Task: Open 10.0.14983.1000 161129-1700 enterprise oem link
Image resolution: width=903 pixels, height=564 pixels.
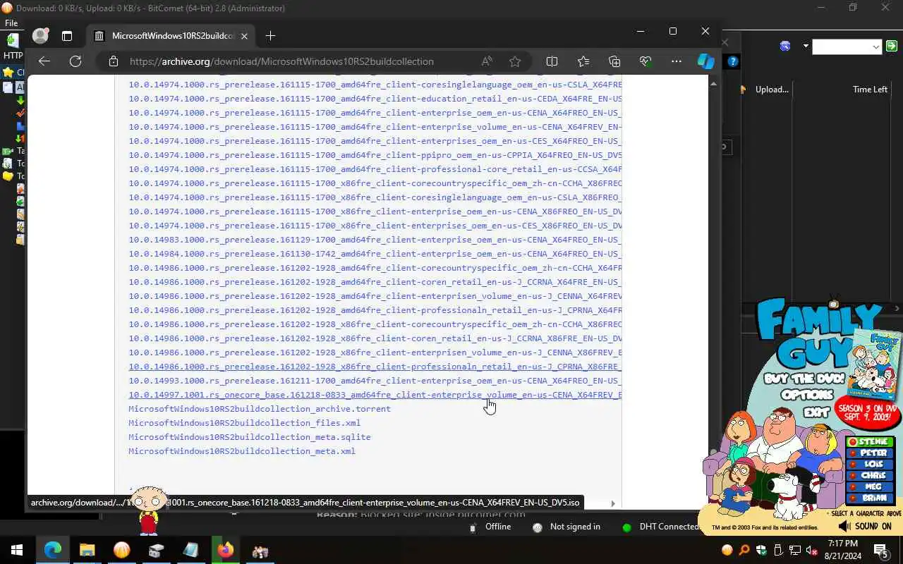Action: click(375, 240)
